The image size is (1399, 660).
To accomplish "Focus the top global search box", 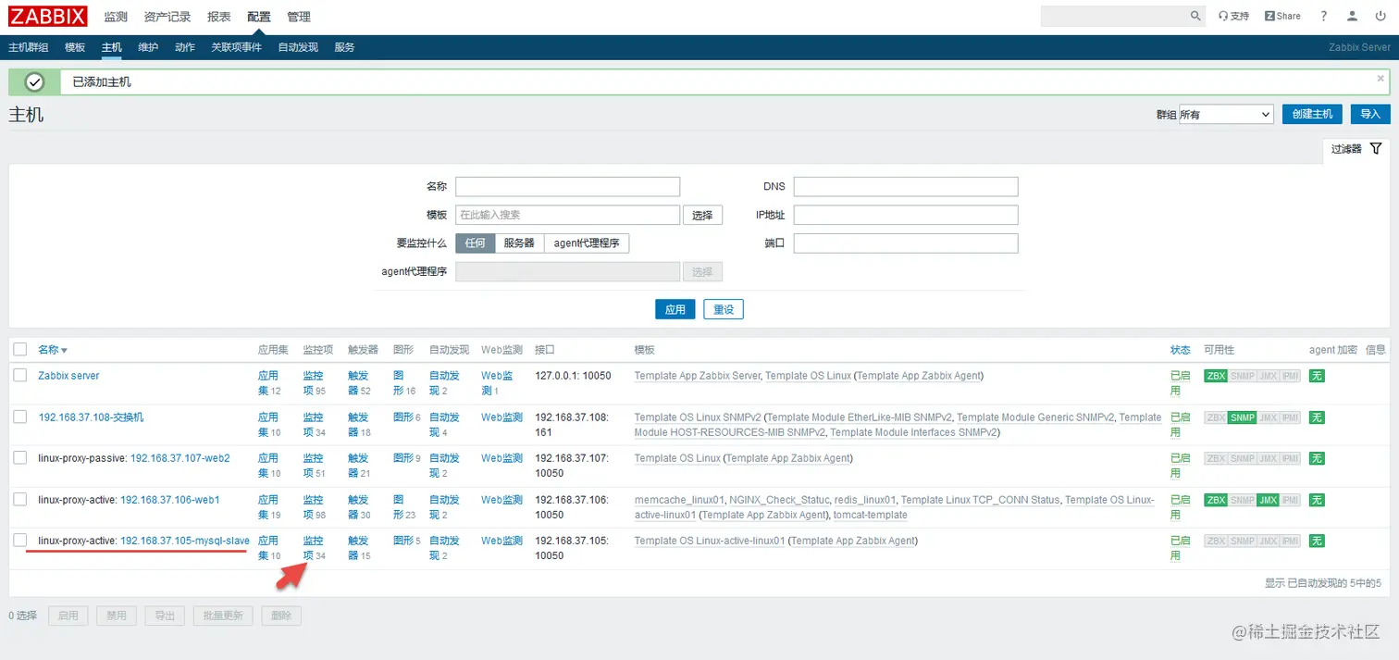I will tap(1114, 16).
